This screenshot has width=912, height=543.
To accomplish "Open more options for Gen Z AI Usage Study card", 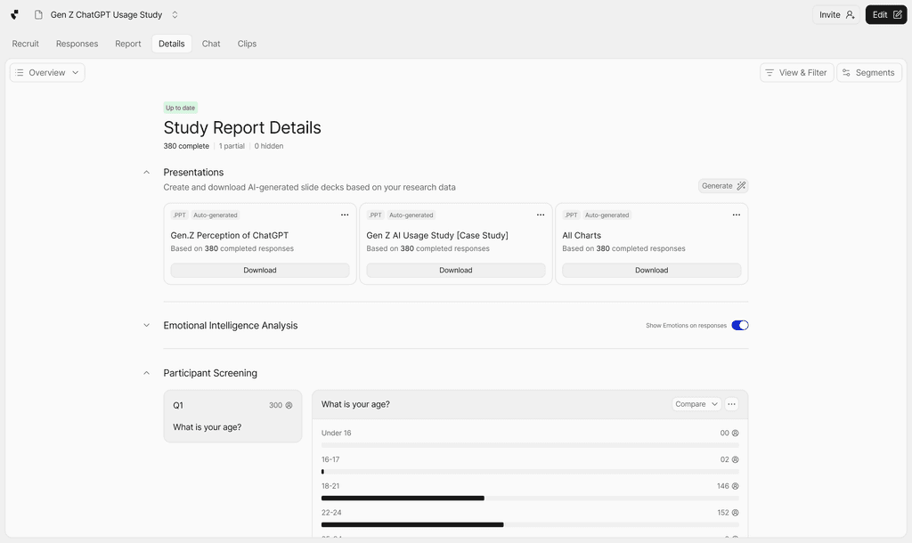I will (541, 215).
